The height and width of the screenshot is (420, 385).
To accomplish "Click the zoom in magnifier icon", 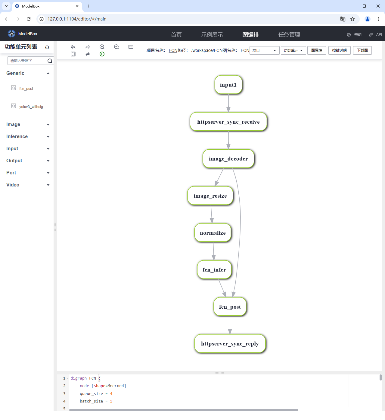I will coord(102,47).
